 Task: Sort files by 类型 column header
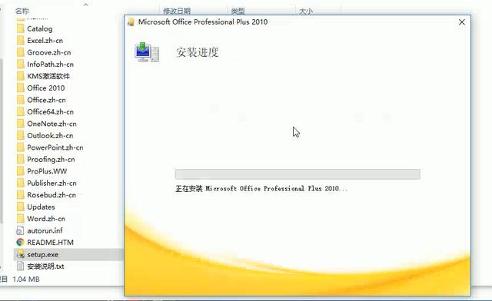[x=238, y=12]
